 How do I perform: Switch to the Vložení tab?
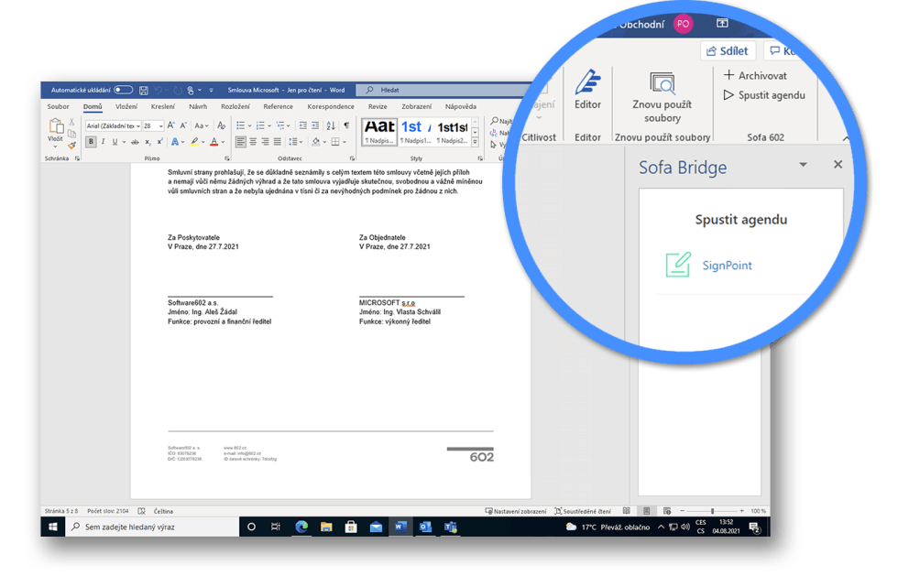(126, 106)
